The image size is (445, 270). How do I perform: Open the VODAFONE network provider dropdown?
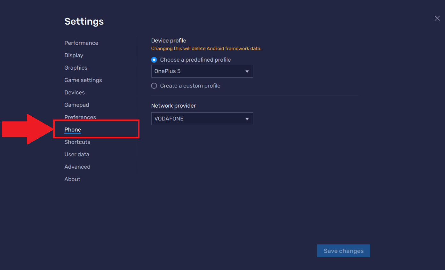pyautogui.click(x=202, y=119)
